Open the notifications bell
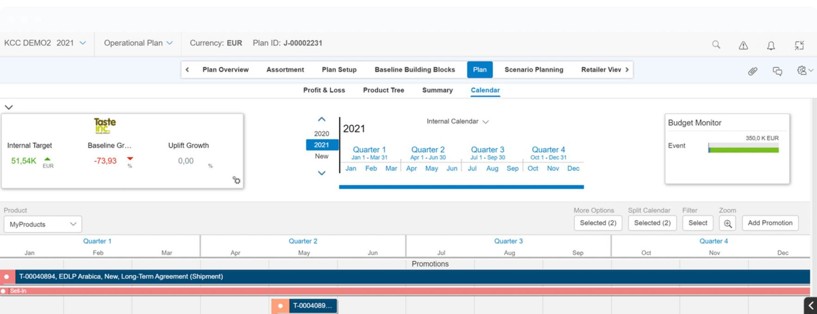817x314 pixels. tap(771, 45)
